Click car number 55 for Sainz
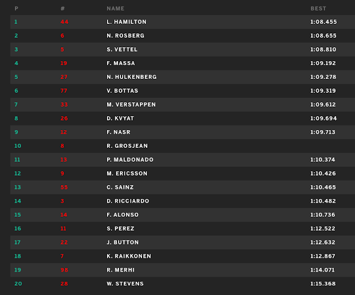Image resolution: width=355 pixels, height=295 pixels. click(x=64, y=187)
